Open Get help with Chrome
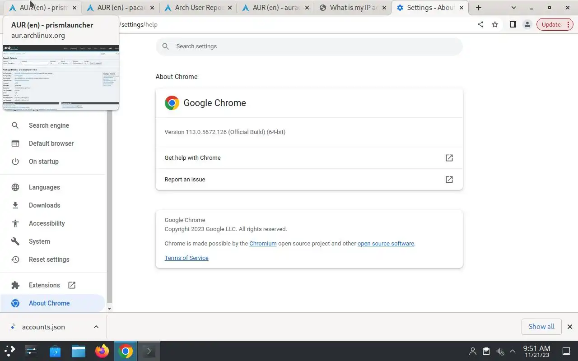The width and height of the screenshot is (578, 361). (x=309, y=158)
